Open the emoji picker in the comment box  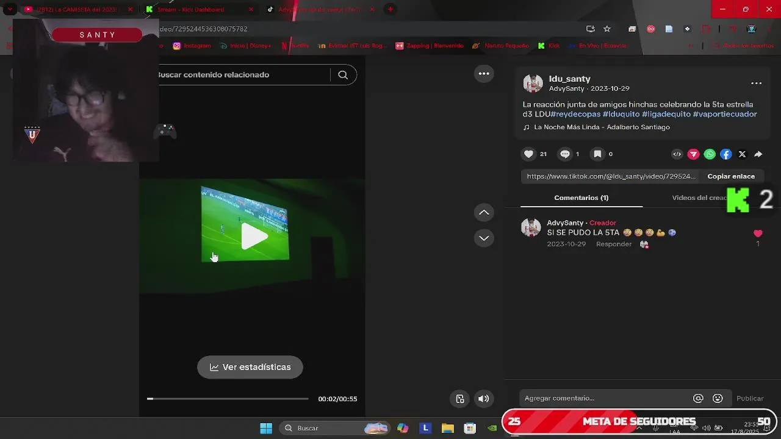(718, 398)
